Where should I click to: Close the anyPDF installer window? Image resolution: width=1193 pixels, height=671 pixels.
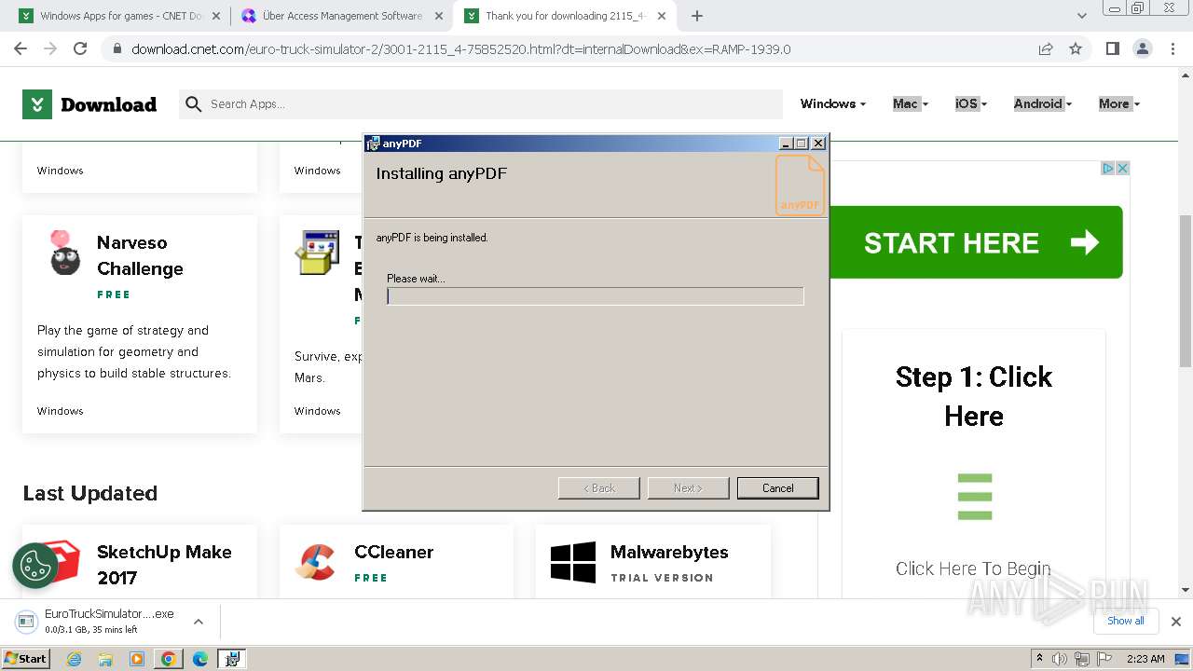tap(818, 144)
